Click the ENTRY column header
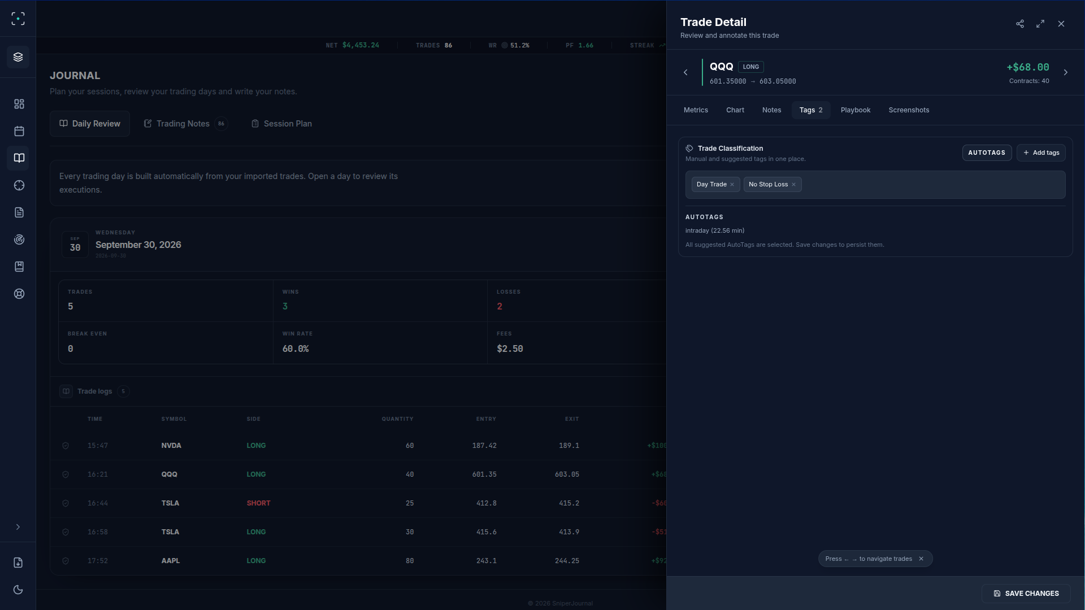Screen dimensions: 1085x610 (486, 419)
